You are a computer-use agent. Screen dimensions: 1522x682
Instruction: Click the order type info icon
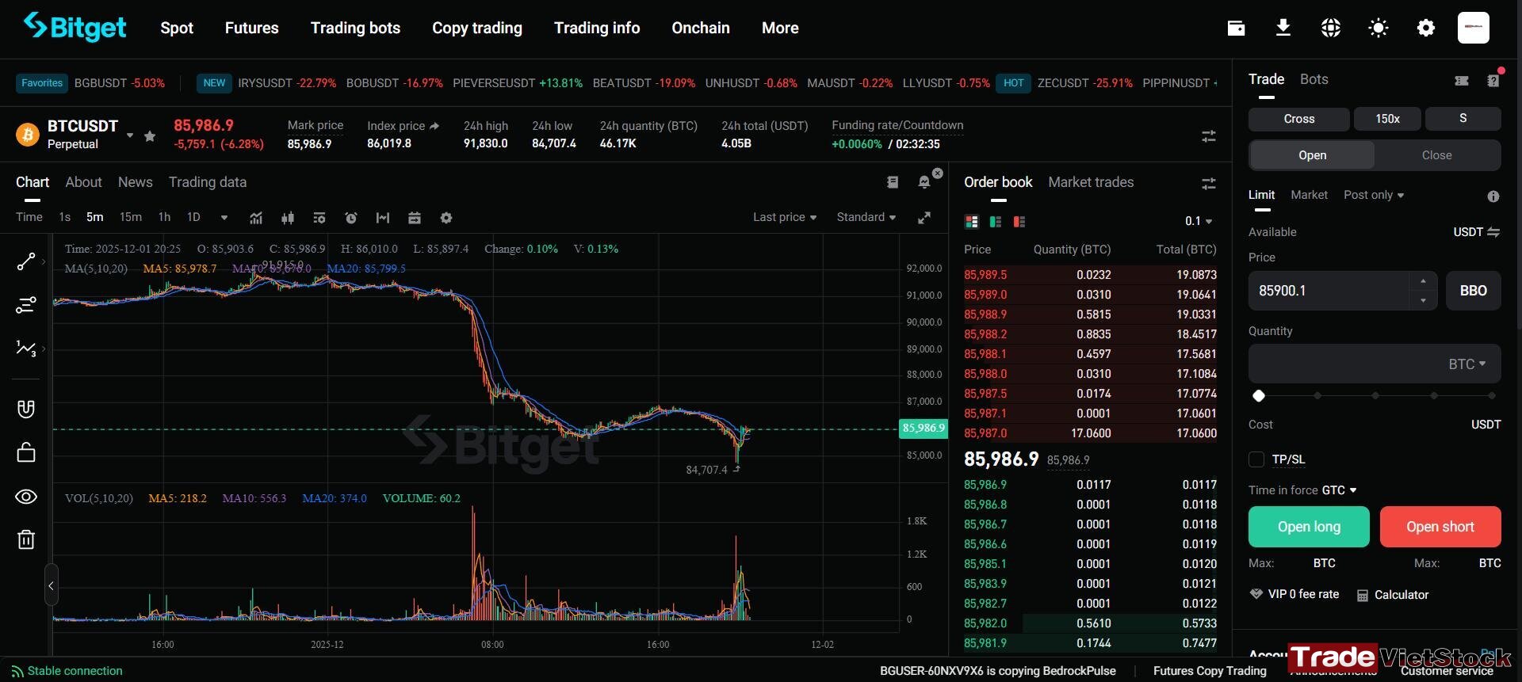1493,196
